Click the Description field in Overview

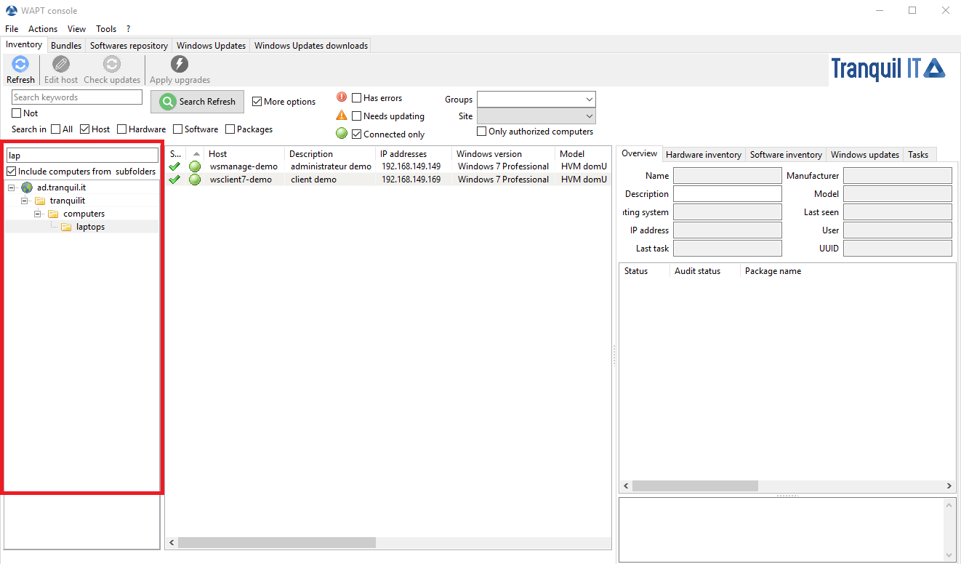(728, 194)
